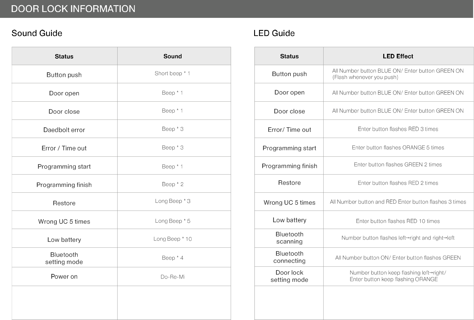Select the Daedbolt error status cell
474x320 pixels.
point(64,130)
